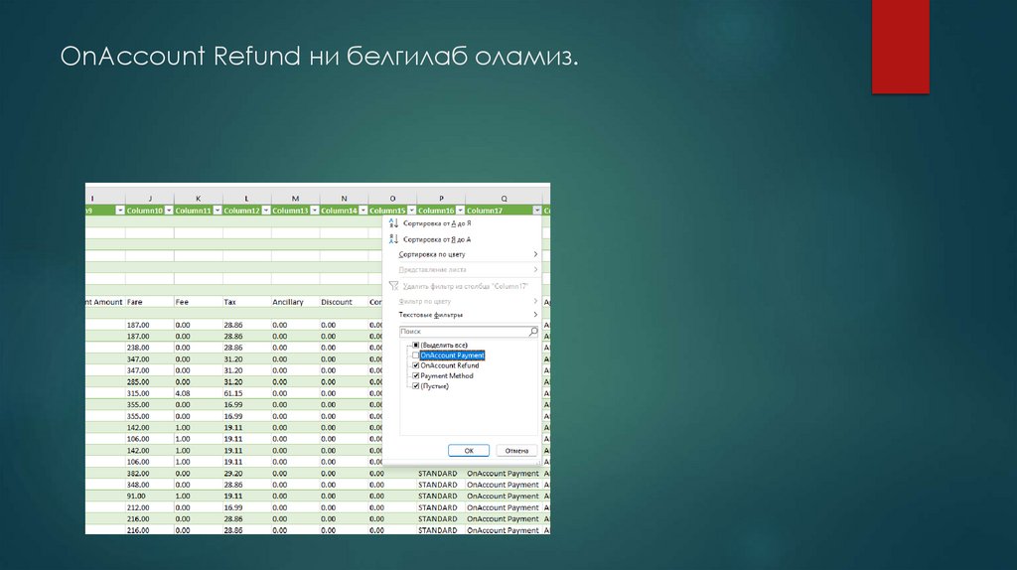Select the cell with fare 212.00
Screen dimensions: 1017x570
click(x=150, y=507)
